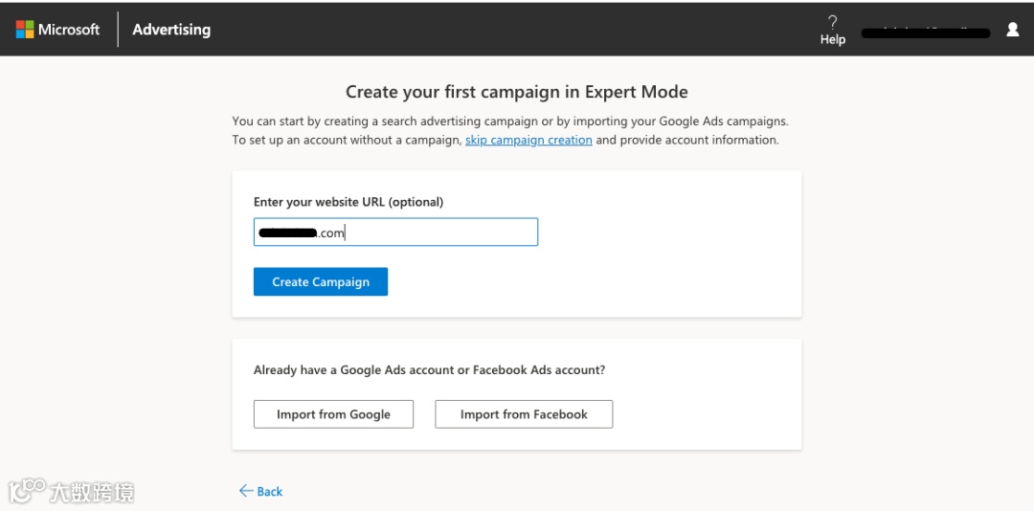The image size is (1034, 511).
Task: Click the Help label in header
Action: tap(832, 40)
